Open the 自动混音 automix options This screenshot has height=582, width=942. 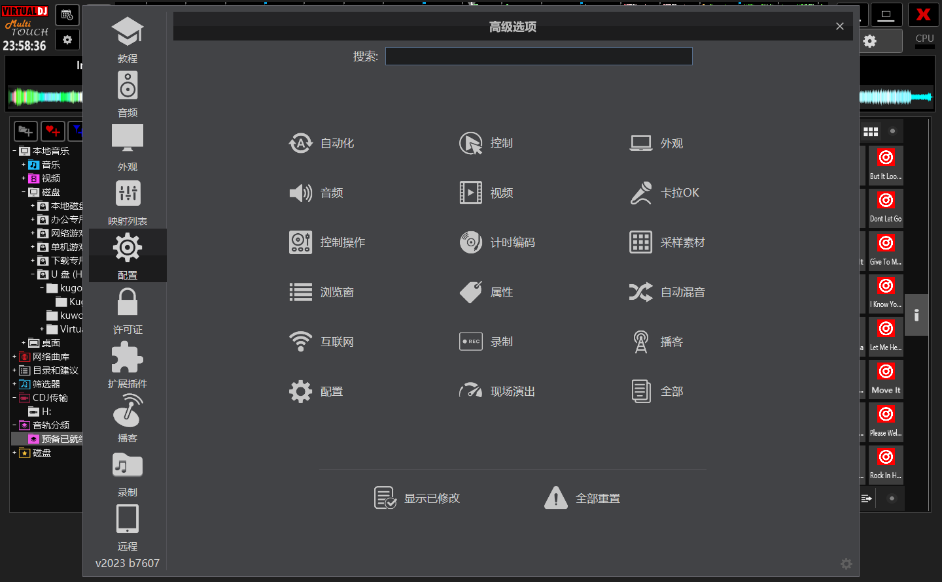667,292
